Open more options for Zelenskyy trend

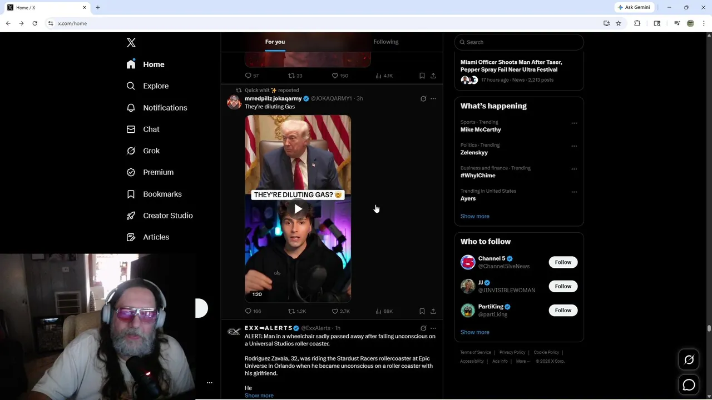point(574,146)
